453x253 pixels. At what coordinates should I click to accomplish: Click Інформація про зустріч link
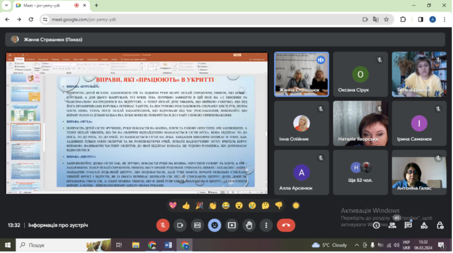[58, 225]
